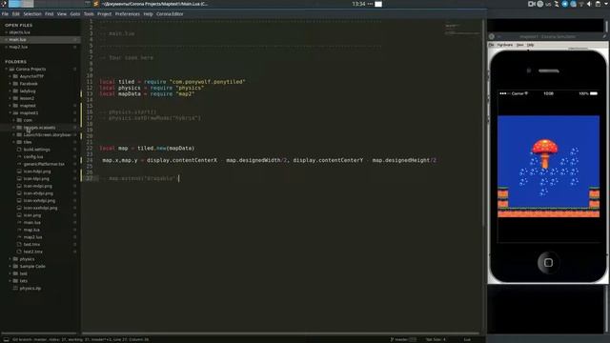The height and width of the screenshot is (343, 610).
Task: Open the Preferences menu
Action: click(127, 14)
